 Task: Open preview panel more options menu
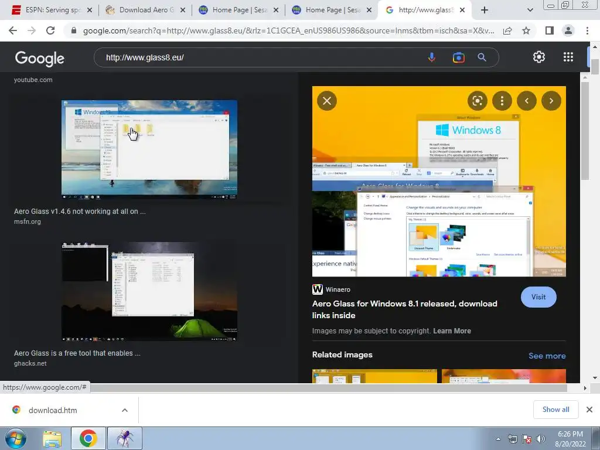502,101
